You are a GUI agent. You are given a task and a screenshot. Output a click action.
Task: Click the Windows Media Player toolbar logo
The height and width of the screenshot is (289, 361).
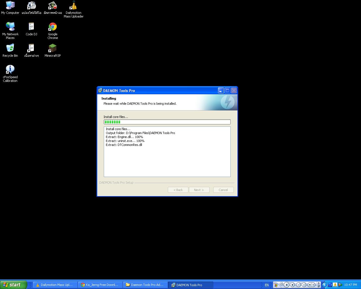coord(276,285)
